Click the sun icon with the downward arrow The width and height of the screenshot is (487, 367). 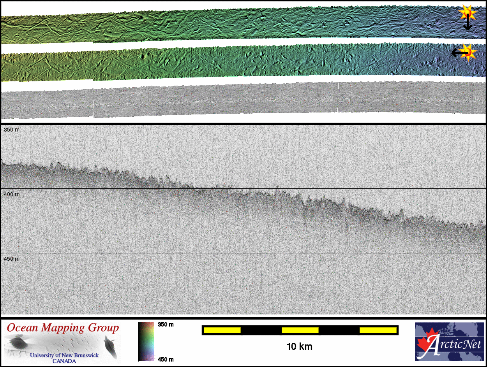[467, 13]
